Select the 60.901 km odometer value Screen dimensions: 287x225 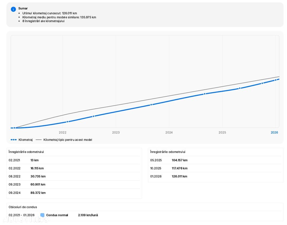tap(38, 184)
